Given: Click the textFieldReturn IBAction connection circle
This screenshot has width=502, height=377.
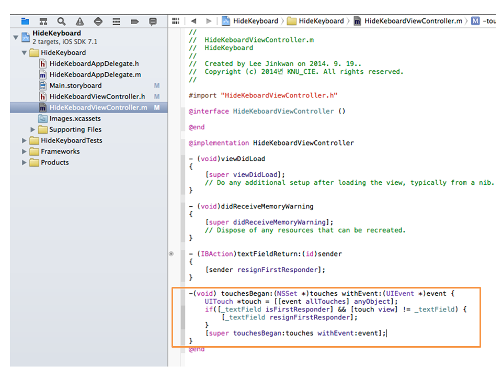Looking at the screenshot, I should click(x=171, y=254).
